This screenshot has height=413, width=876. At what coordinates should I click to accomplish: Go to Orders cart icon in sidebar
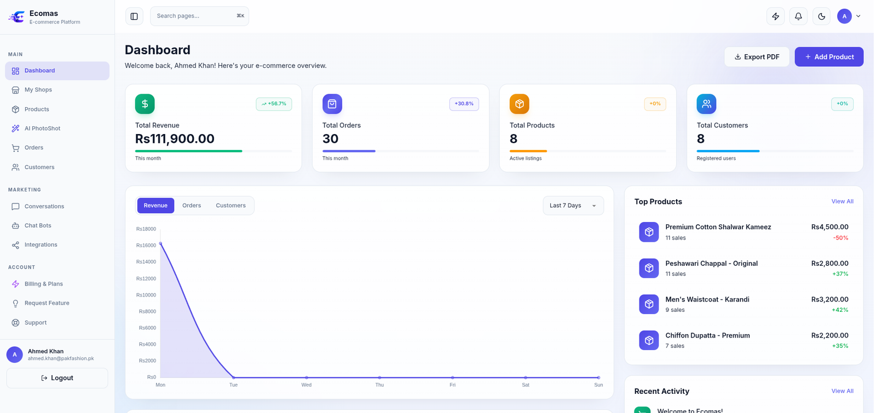[15, 148]
